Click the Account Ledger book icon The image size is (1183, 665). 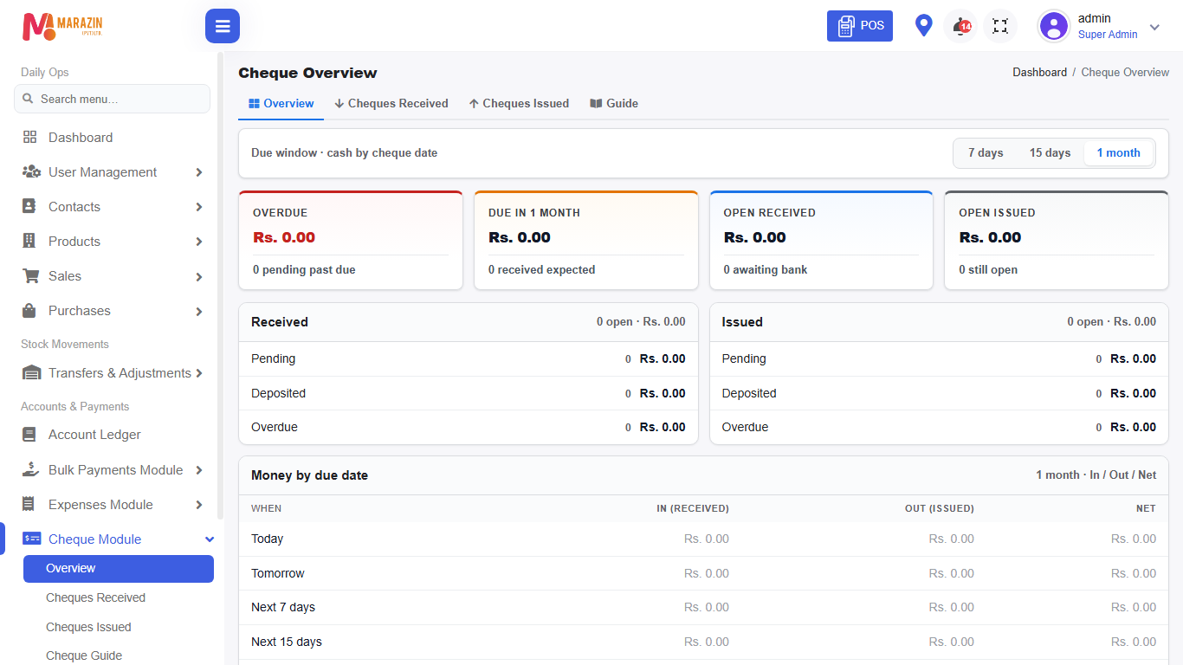pyautogui.click(x=30, y=435)
